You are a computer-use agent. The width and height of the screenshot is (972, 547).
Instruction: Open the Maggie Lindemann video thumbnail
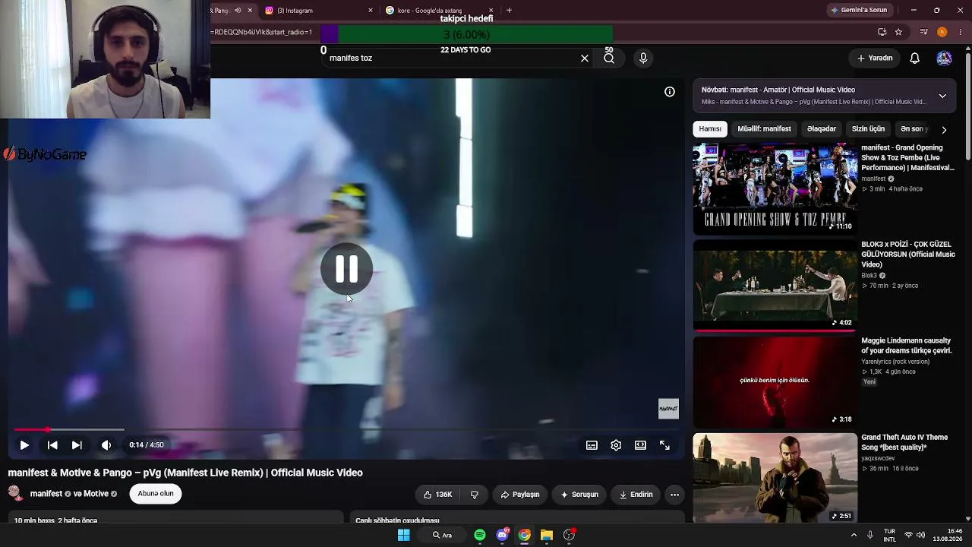click(x=775, y=381)
